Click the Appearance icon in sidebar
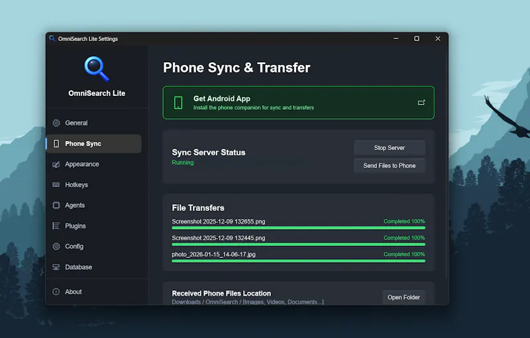530x338 pixels. click(x=56, y=164)
